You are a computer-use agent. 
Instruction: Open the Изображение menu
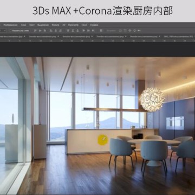click(10, 25)
